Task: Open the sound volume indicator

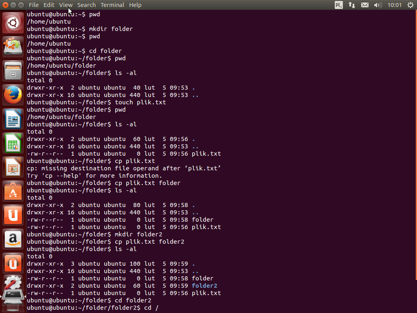Action: click(x=377, y=5)
